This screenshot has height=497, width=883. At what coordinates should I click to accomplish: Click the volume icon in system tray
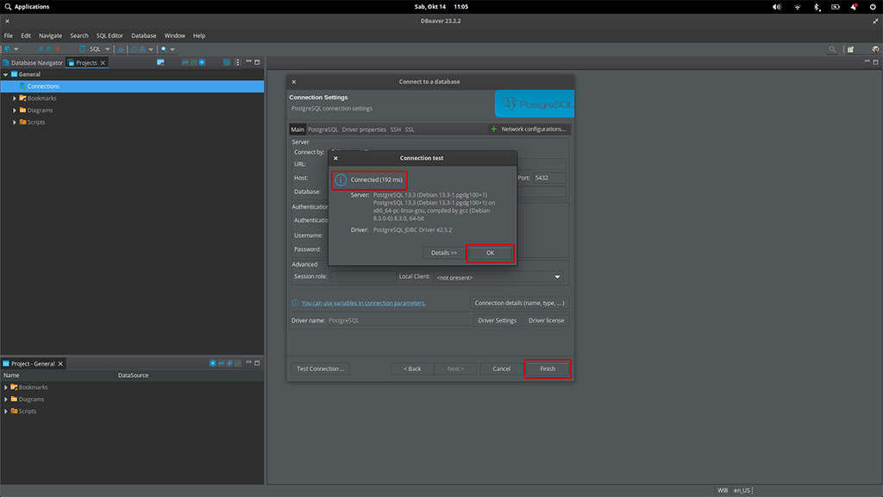tap(777, 7)
